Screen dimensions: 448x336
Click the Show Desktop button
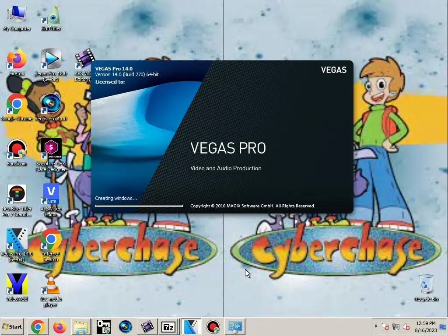(x=444, y=326)
